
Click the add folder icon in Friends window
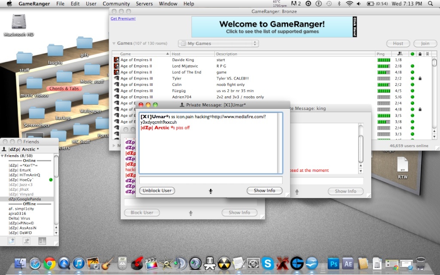12,241
